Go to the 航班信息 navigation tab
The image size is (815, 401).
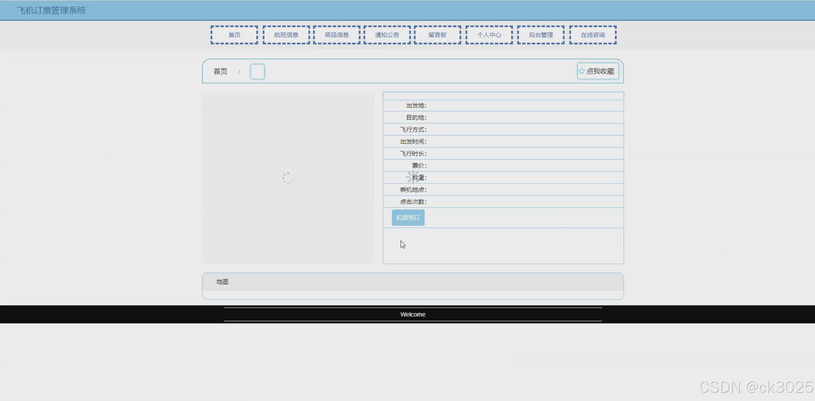pos(286,35)
